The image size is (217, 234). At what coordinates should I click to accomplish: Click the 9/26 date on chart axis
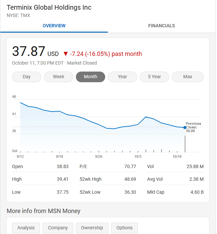pyautogui.click(x=99, y=156)
